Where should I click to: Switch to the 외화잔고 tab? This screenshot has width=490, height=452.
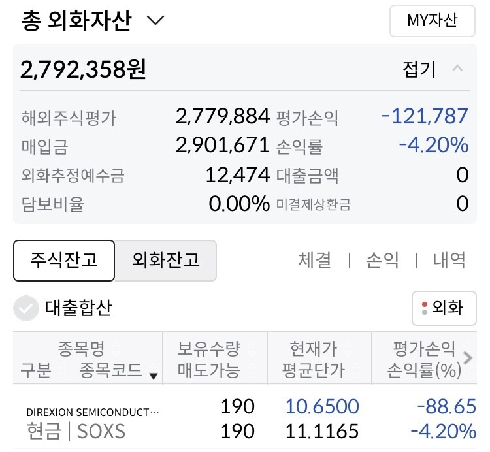[166, 260]
